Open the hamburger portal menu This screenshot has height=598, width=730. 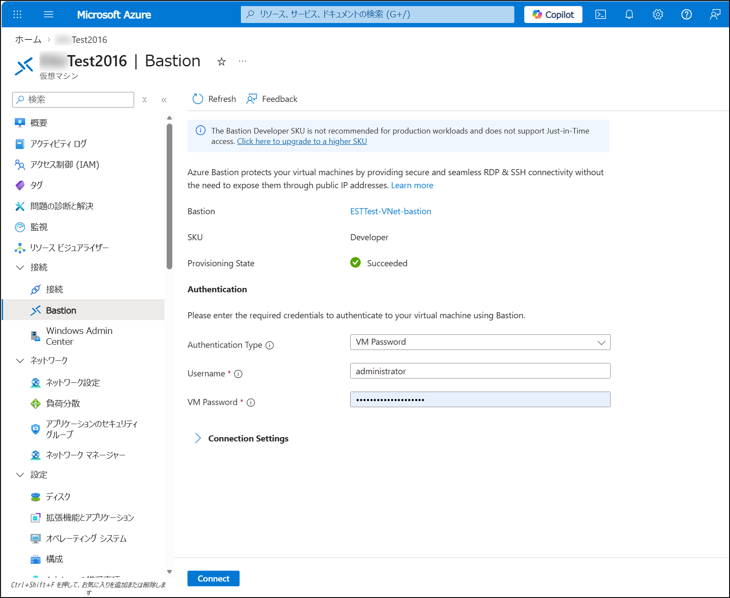[49, 14]
